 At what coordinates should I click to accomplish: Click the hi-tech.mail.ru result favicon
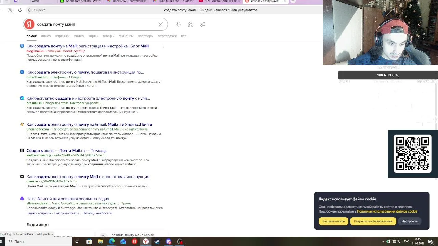click(x=22, y=72)
